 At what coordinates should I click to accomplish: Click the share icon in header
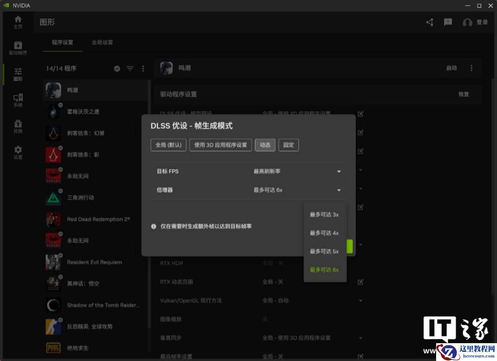430,22
